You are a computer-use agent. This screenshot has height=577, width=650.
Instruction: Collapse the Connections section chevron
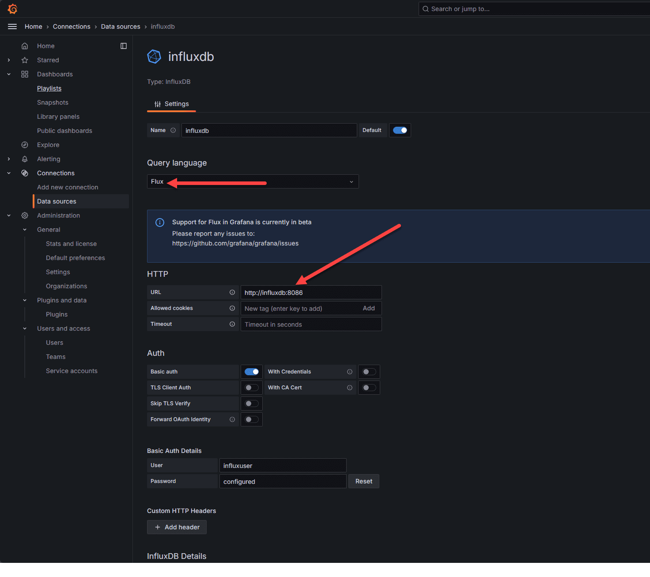pyautogui.click(x=9, y=173)
